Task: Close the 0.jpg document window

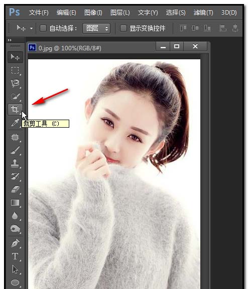Action: (195, 46)
